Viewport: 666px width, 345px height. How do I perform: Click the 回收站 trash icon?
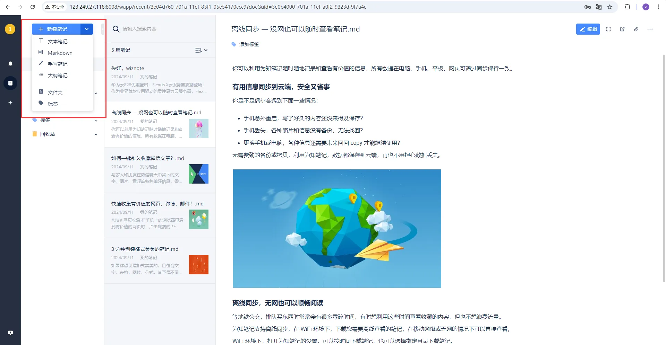(x=35, y=134)
